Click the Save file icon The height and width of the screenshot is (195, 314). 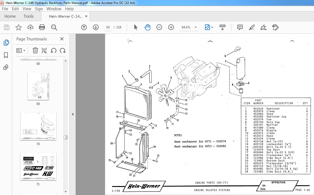pyautogui.click(x=7, y=27)
